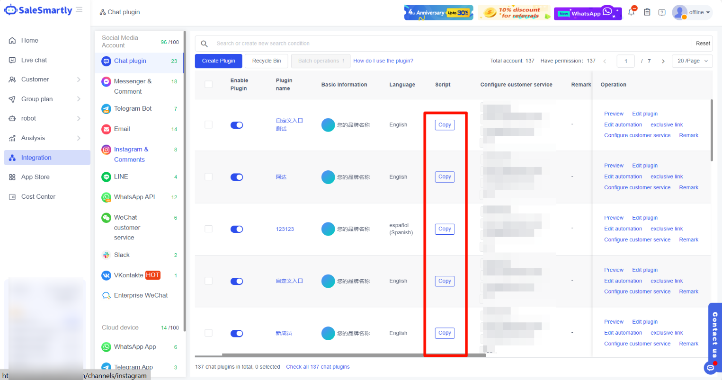Open the Slack channel entry
This screenshot has height=380, width=722.
pos(122,255)
